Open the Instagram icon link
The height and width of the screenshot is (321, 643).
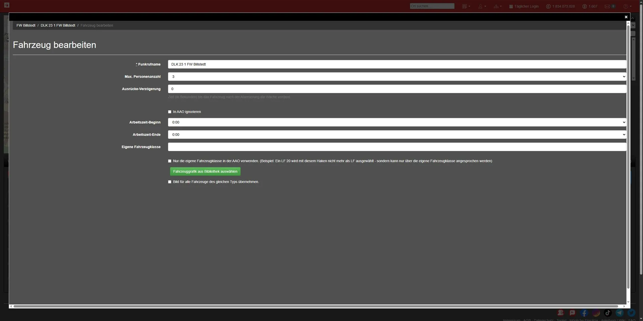[x=596, y=313]
